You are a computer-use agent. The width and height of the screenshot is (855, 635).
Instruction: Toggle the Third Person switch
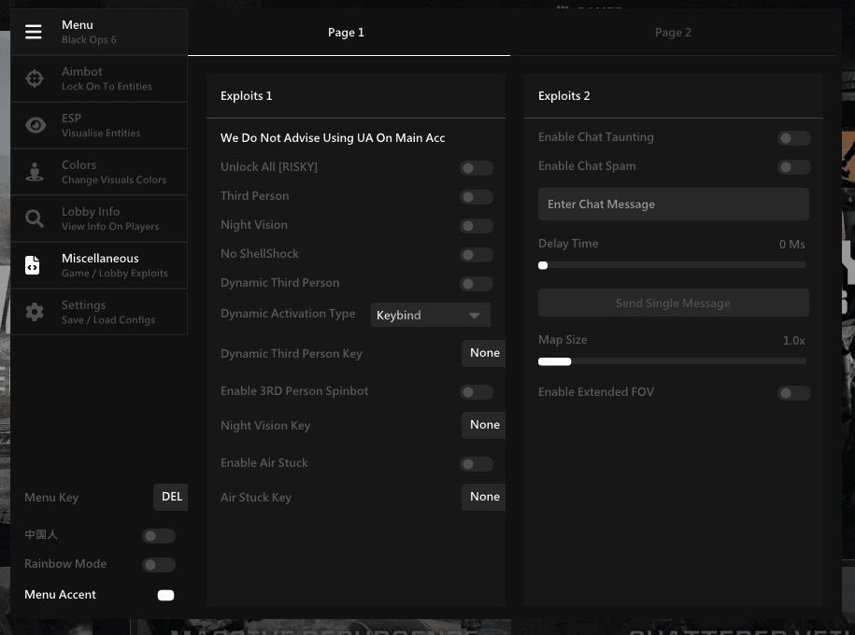point(476,197)
